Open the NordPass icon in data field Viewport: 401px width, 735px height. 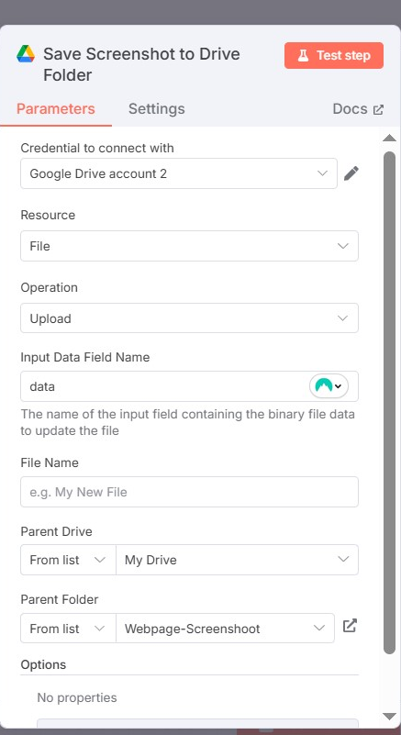click(329, 386)
